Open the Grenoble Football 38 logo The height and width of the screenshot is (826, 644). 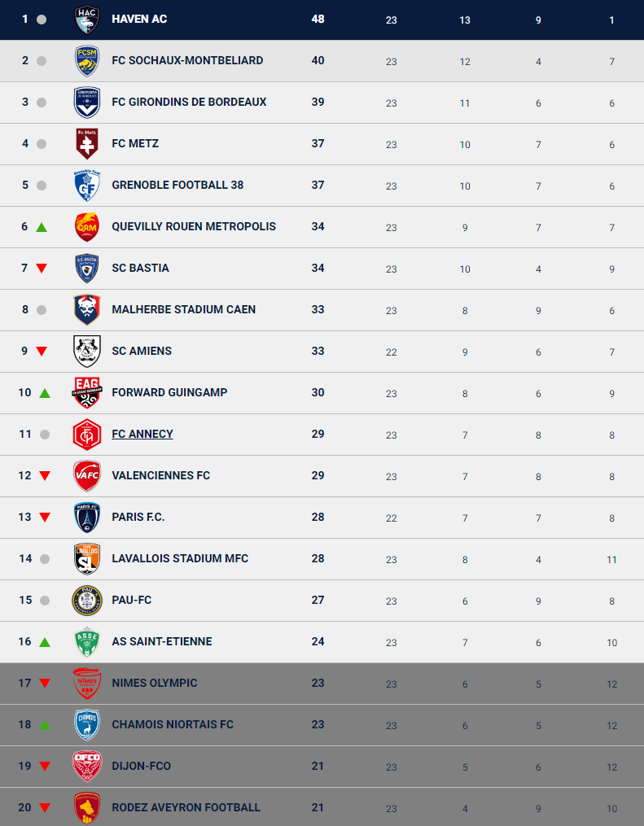click(87, 186)
